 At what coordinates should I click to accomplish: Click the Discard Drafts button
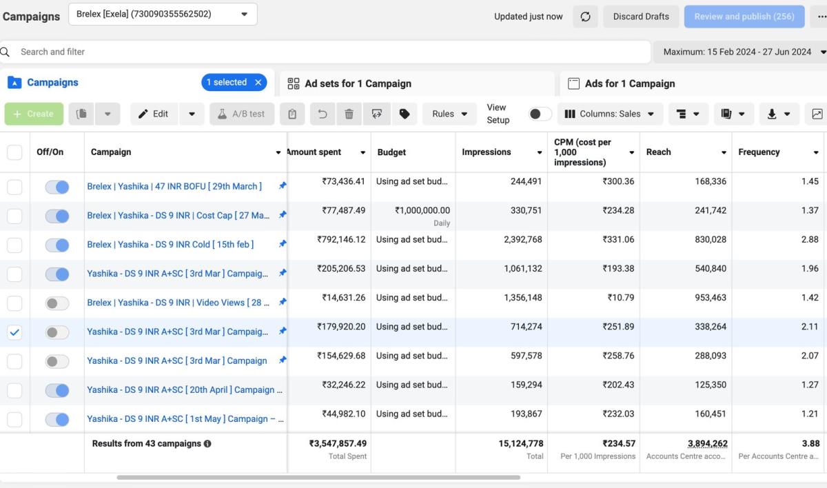tap(641, 17)
